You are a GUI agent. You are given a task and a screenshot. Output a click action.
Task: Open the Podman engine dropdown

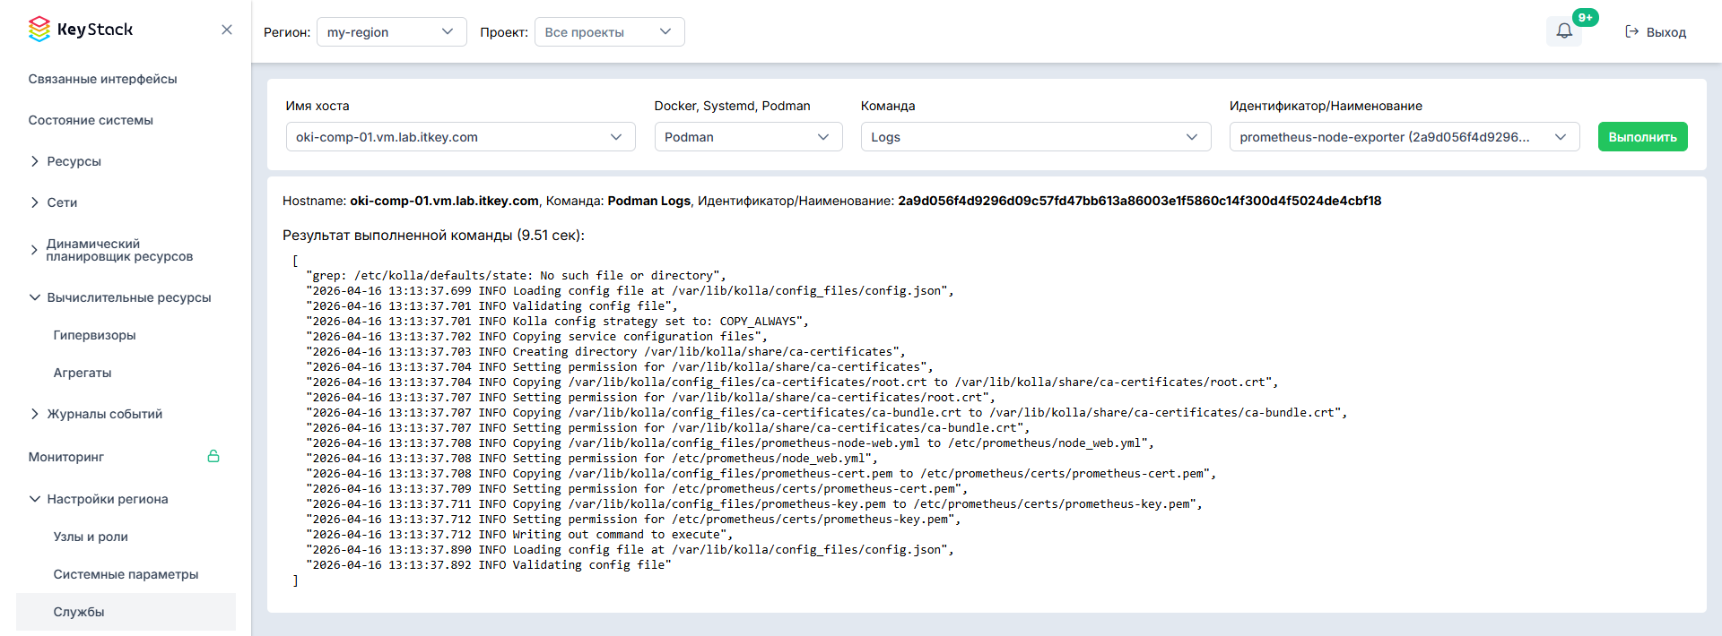tap(748, 137)
